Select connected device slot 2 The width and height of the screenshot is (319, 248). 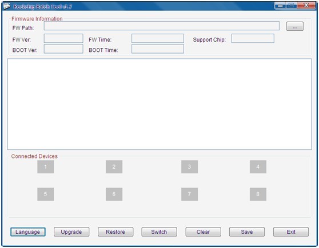[114, 167]
